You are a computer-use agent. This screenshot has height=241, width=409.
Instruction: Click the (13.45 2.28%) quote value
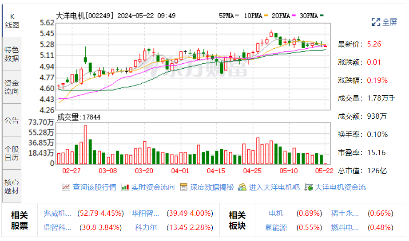click(190, 227)
